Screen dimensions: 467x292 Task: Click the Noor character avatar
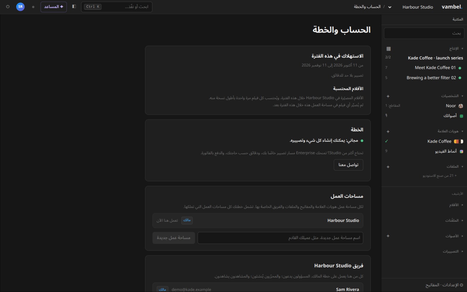(x=461, y=106)
